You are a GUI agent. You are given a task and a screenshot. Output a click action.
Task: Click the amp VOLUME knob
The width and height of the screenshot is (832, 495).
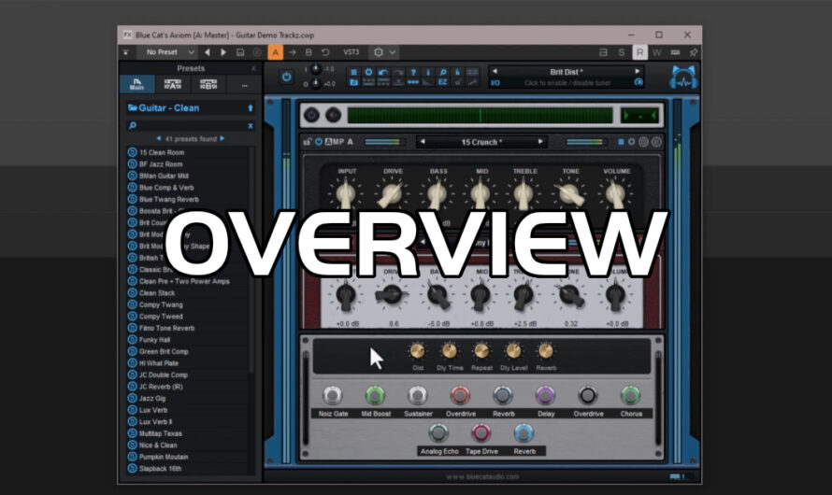[614, 194]
